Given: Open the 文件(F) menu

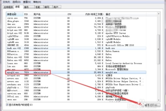Looking at the screenshot, I should coord(6,2).
